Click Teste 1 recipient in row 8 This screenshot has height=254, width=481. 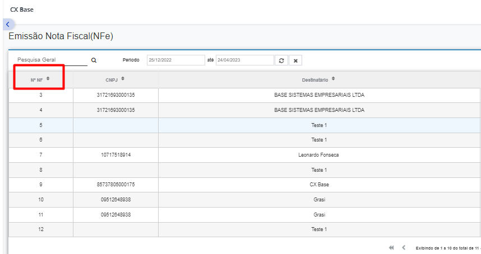(319, 170)
